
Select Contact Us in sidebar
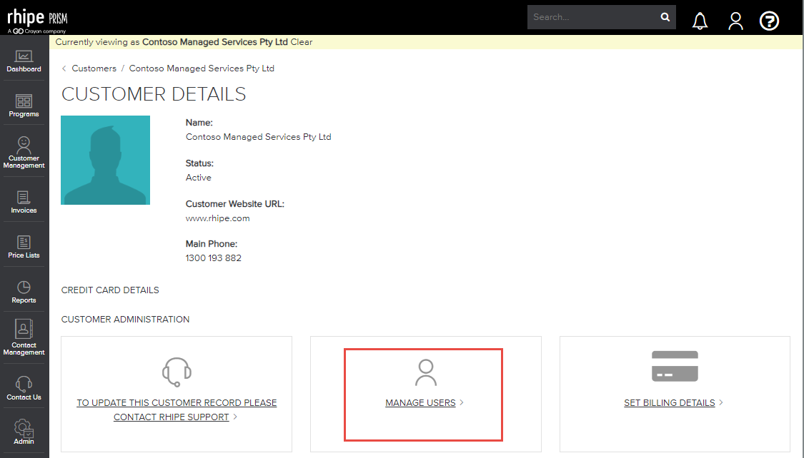click(24, 385)
